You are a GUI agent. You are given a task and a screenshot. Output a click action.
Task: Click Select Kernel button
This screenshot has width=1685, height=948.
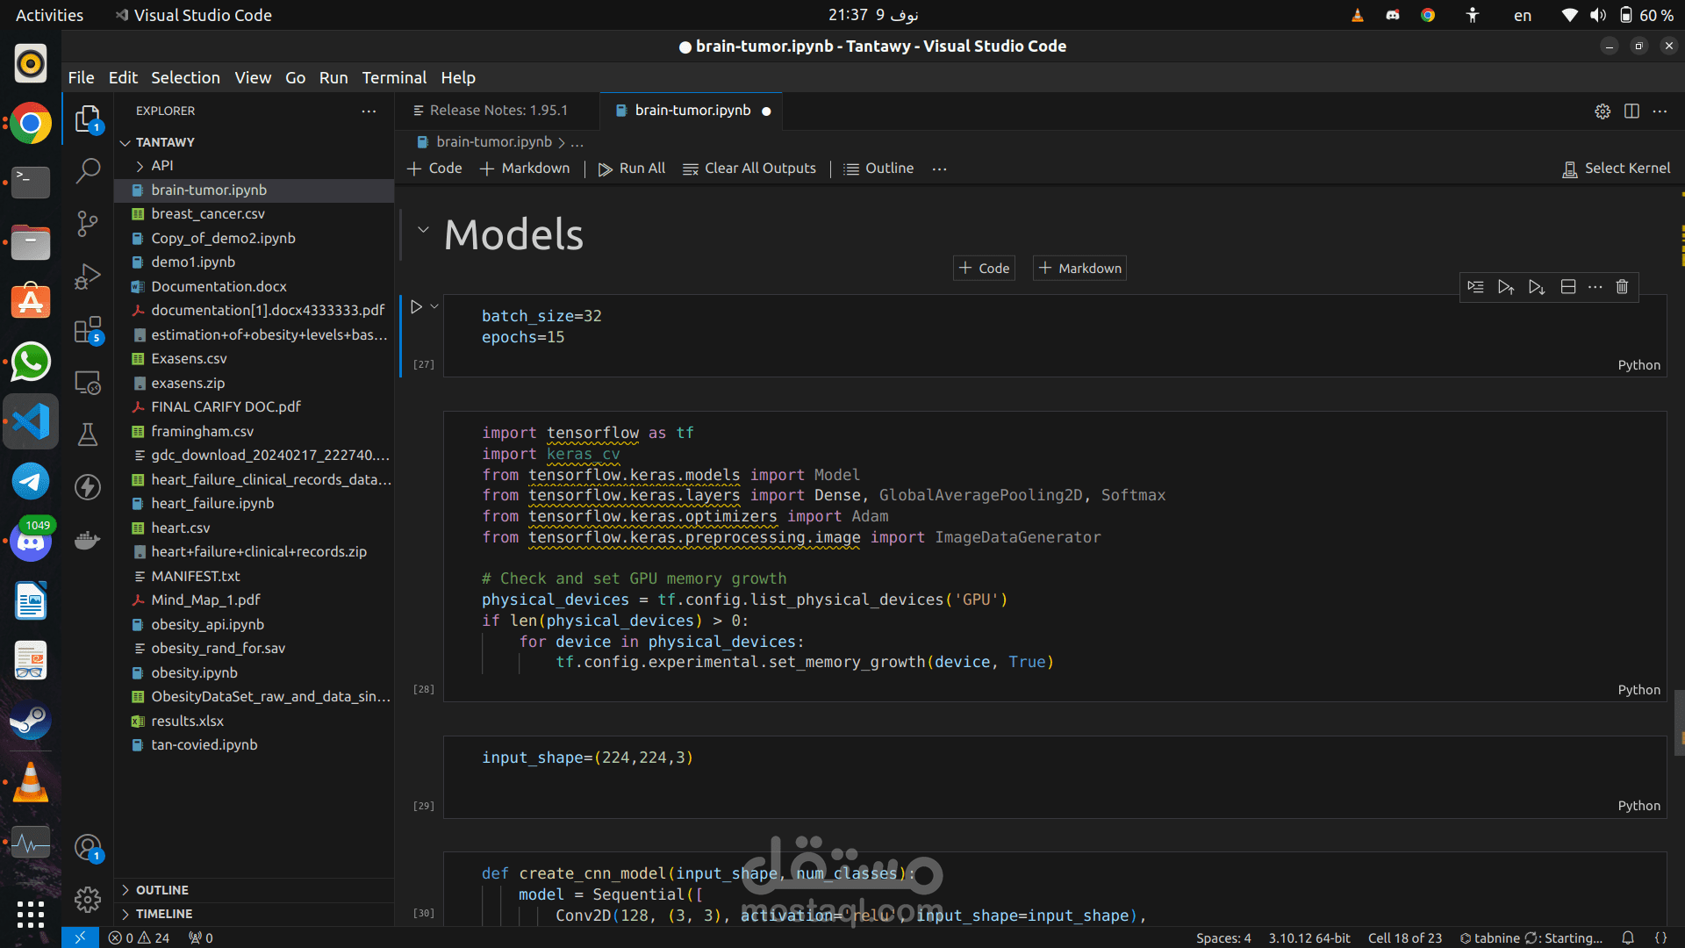tap(1617, 169)
